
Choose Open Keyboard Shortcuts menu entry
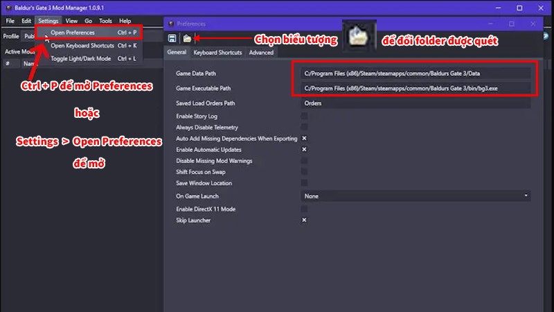click(89, 46)
